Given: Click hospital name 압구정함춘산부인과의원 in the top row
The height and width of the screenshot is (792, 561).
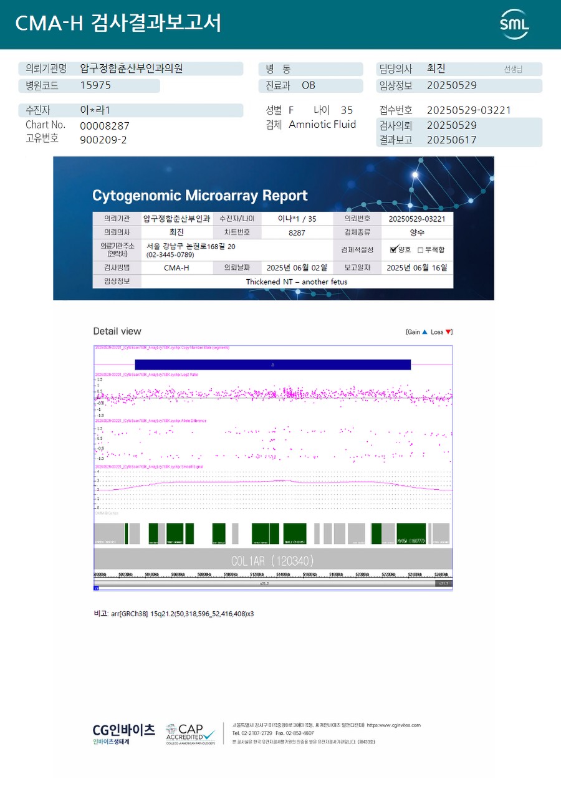Looking at the screenshot, I should click(132, 69).
